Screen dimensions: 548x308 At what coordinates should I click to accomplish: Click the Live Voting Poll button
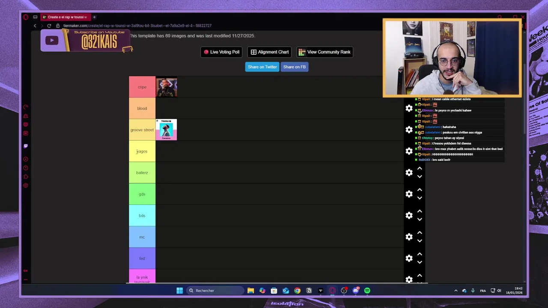tap(221, 52)
